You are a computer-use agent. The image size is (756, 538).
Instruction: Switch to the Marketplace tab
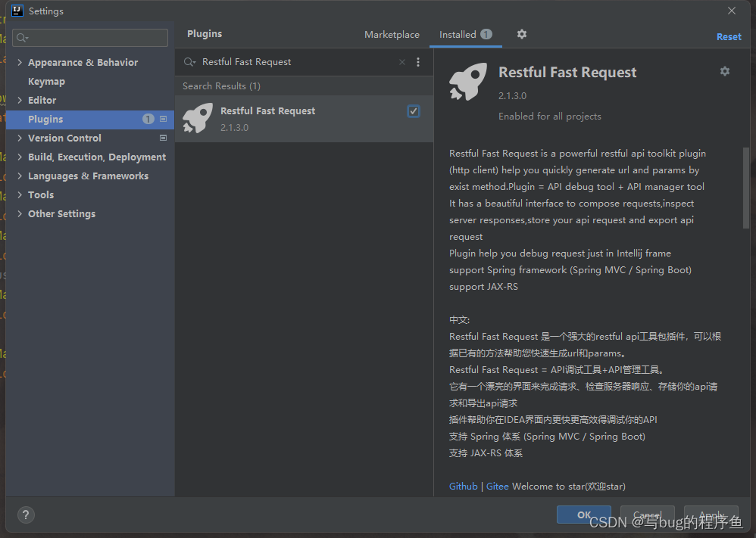[x=392, y=35]
